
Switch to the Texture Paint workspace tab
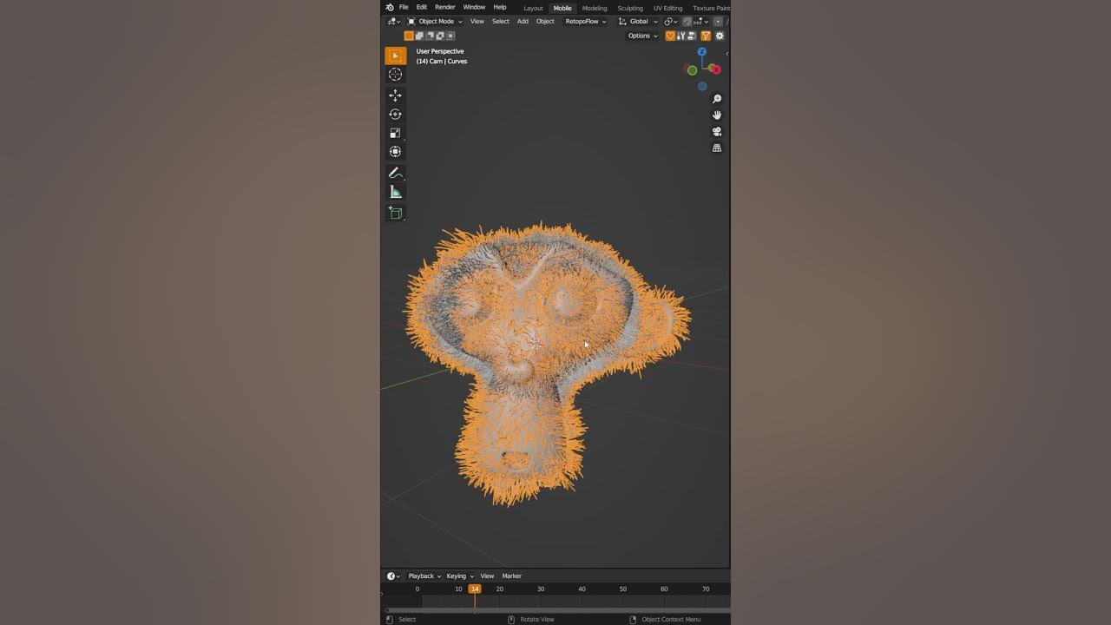[x=711, y=8]
